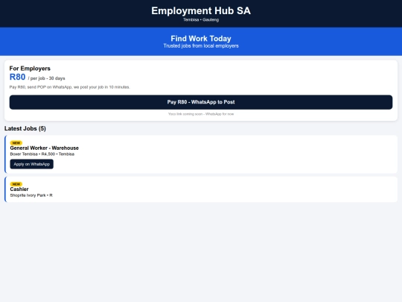
Task: Click the '/ per job - 30 days' text
Action: pos(46,78)
